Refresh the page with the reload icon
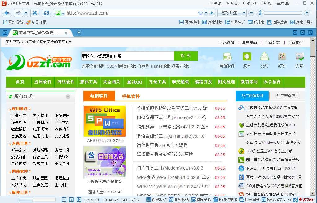The height and width of the screenshot is (203, 317). [46, 13]
